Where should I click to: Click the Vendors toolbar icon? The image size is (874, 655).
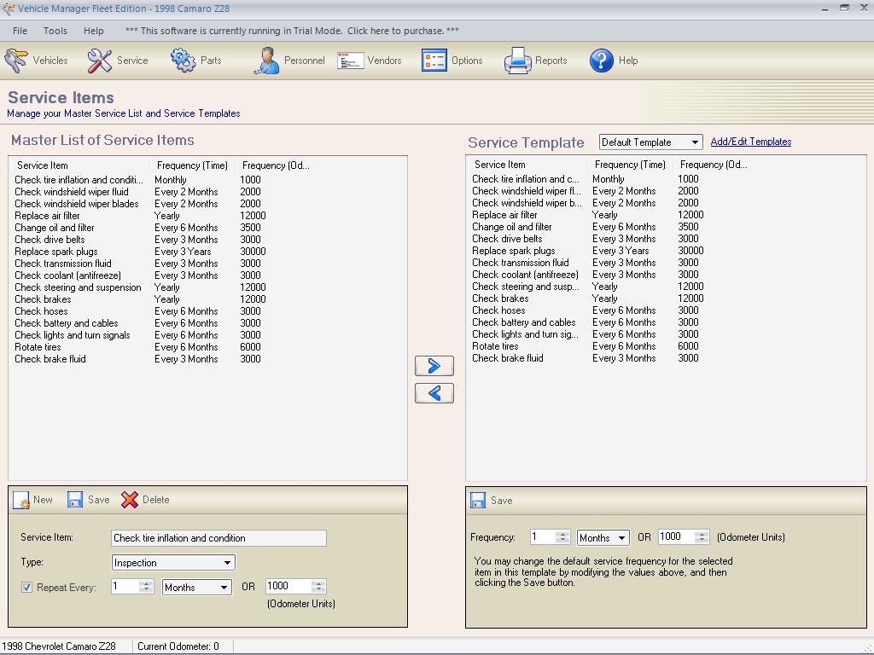point(369,60)
